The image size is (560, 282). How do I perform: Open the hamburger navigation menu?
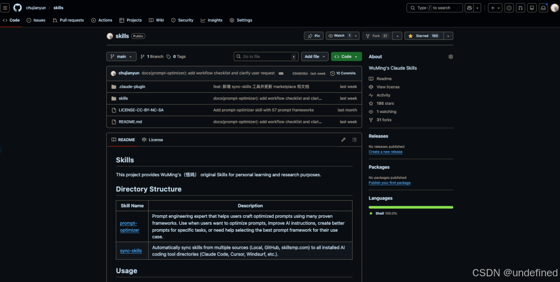(x=5, y=8)
